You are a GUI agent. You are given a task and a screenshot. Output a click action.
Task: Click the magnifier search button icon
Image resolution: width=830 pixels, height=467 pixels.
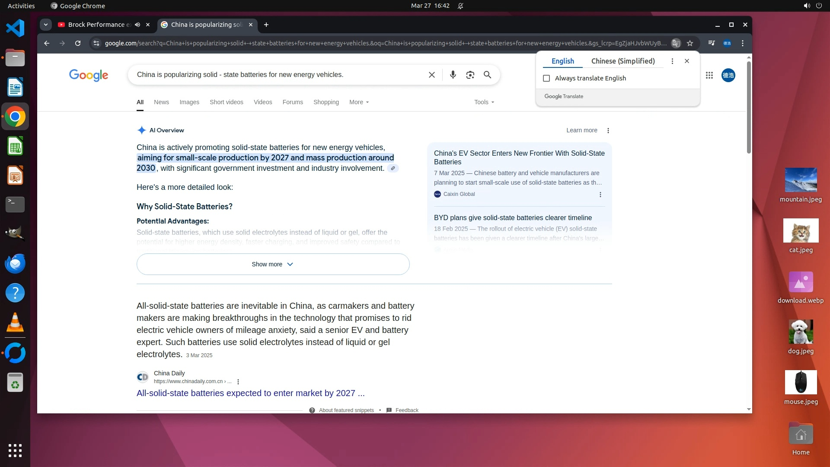click(x=487, y=75)
